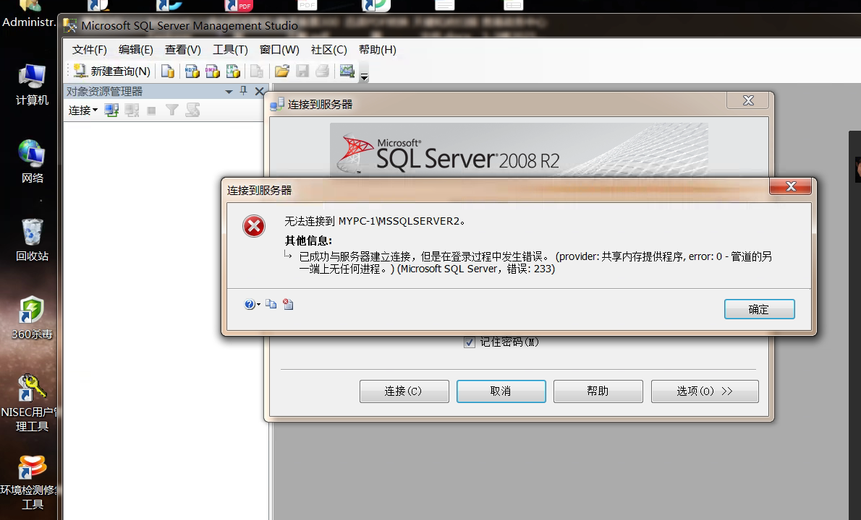The width and height of the screenshot is (861, 520).
Task: Click the Stop square icon in Object Explorer
Action: (x=151, y=111)
